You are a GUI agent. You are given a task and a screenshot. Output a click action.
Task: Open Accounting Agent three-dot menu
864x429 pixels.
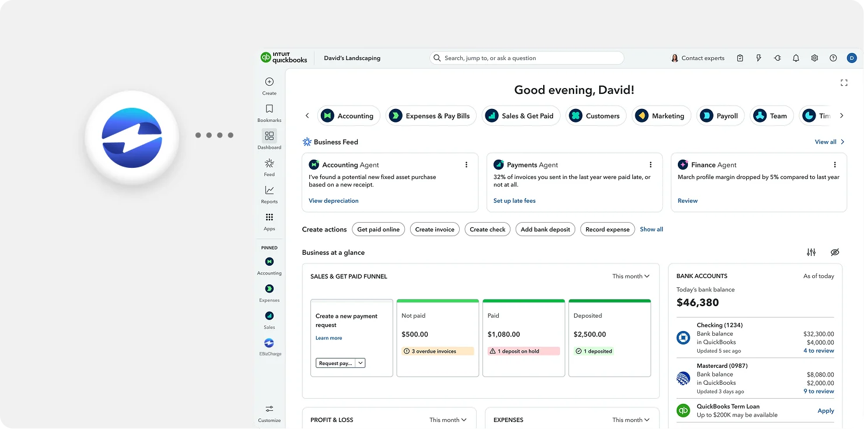466,165
